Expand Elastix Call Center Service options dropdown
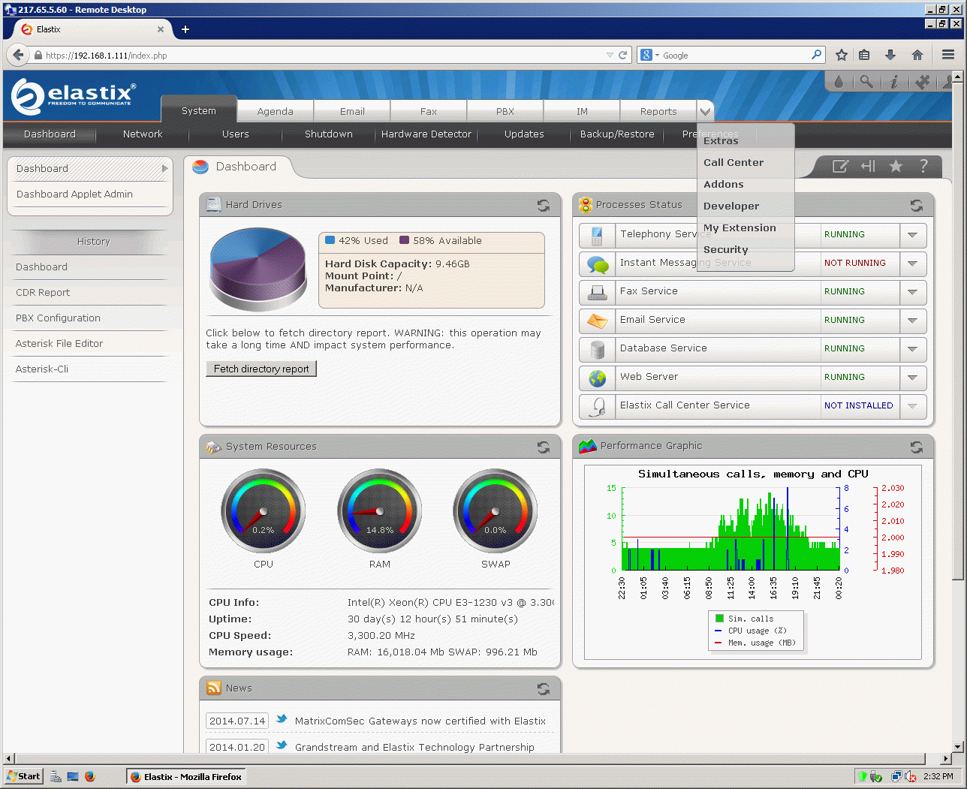Viewport: 967px width, 789px height. tap(912, 406)
